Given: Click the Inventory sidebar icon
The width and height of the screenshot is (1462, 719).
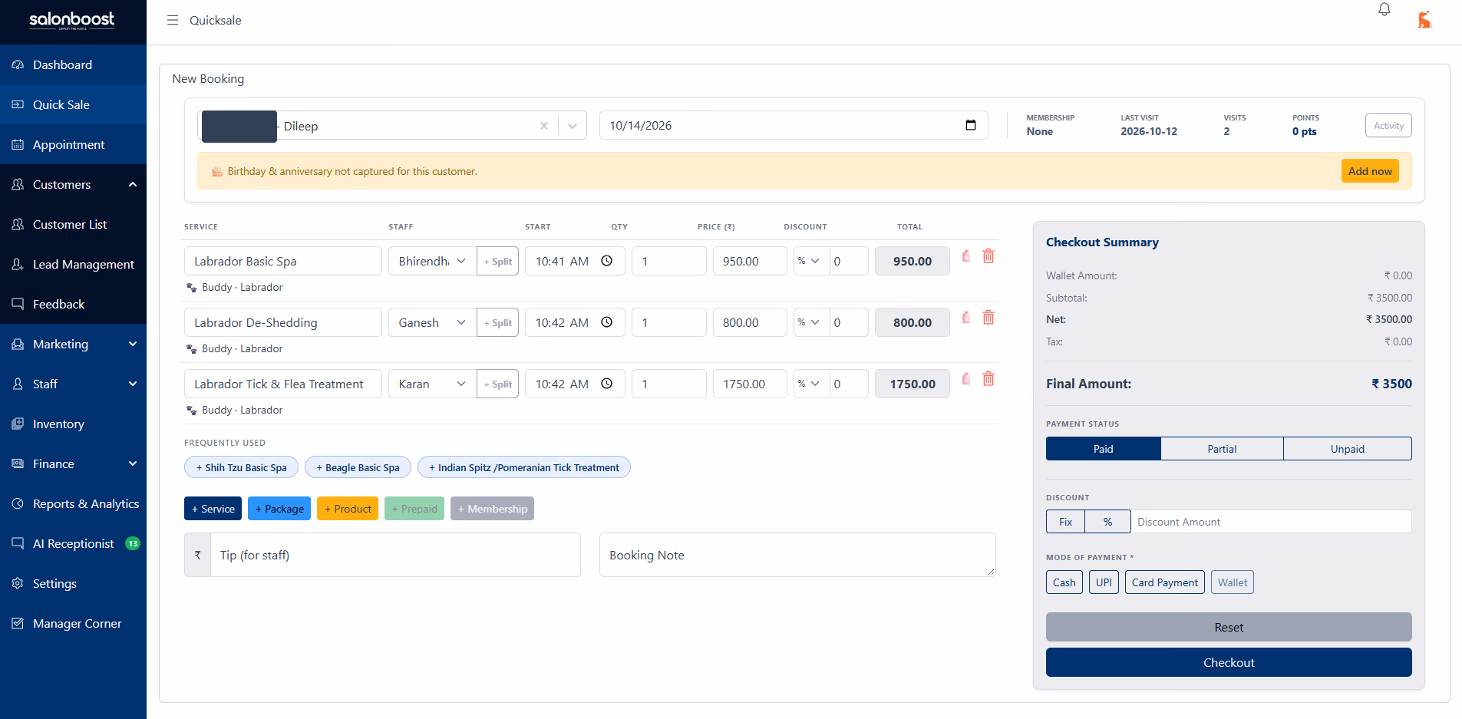Looking at the screenshot, I should click(x=18, y=424).
